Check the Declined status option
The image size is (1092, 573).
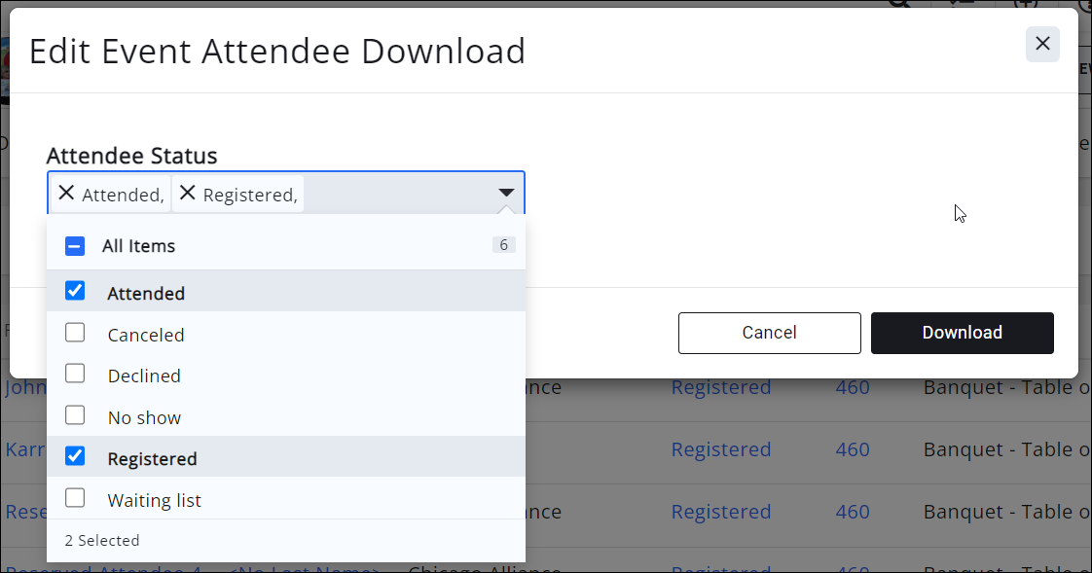(75, 375)
